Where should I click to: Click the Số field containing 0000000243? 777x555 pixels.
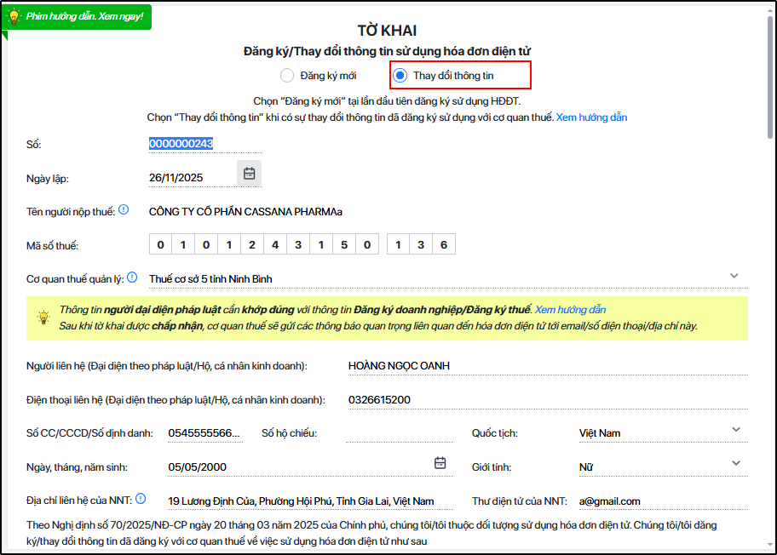[205, 144]
